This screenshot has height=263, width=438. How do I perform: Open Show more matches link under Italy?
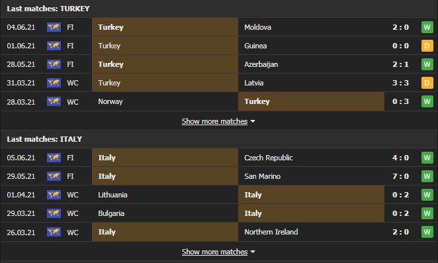pyautogui.click(x=214, y=252)
